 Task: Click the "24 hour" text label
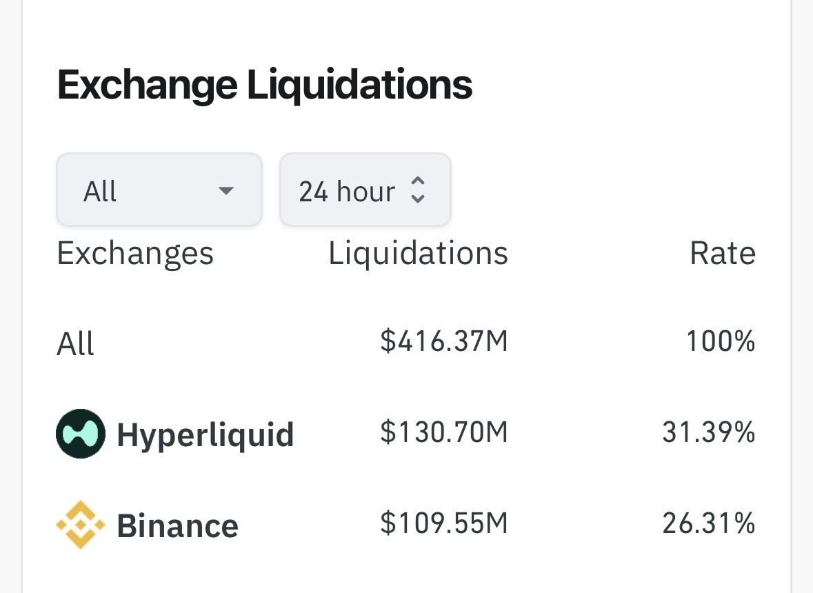347,191
